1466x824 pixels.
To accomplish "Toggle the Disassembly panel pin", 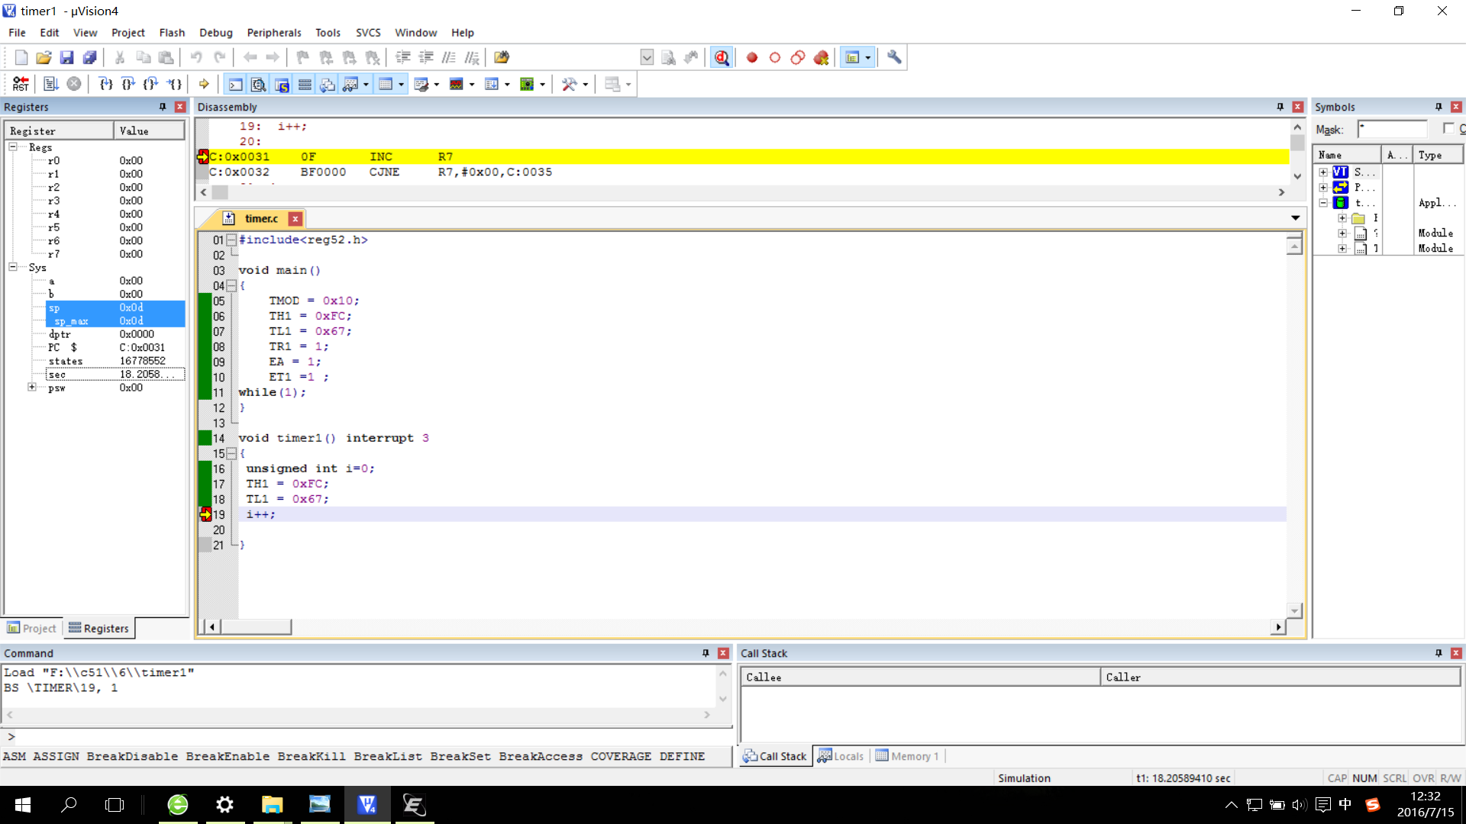I will coord(1280,107).
